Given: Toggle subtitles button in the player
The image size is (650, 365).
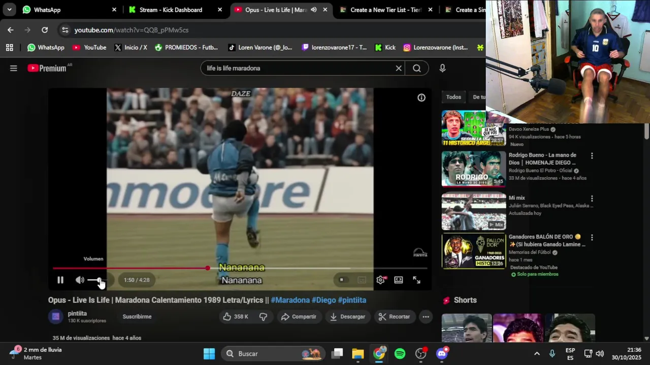Looking at the screenshot, I should 362,280.
